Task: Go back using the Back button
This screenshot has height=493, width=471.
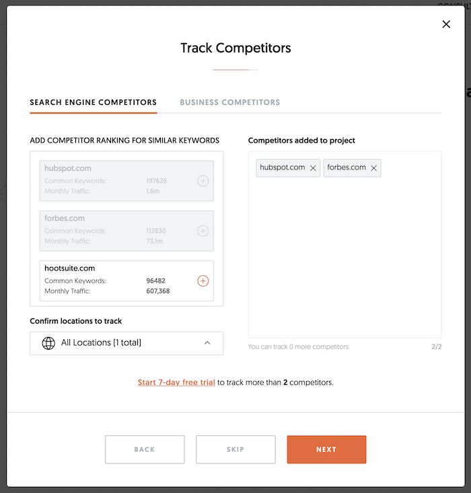Action: coord(145,449)
